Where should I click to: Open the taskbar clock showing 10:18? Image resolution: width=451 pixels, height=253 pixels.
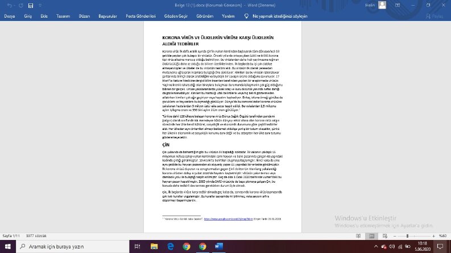pos(423,246)
